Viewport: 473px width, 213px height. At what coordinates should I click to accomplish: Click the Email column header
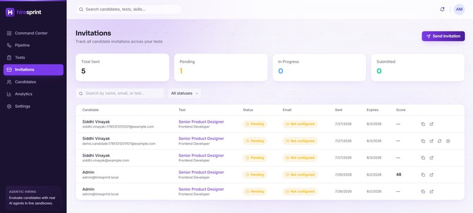pyautogui.click(x=287, y=110)
